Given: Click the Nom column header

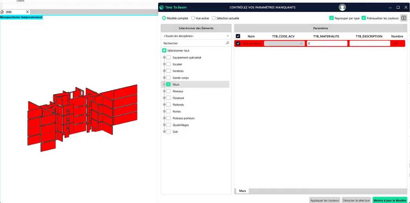Looking at the screenshot, I should coord(251,36).
